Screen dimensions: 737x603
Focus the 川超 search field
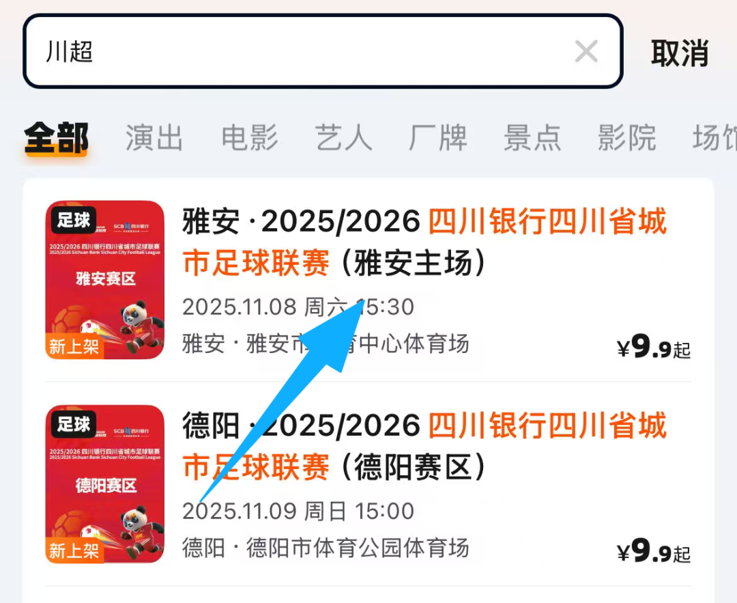click(x=323, y=51)
